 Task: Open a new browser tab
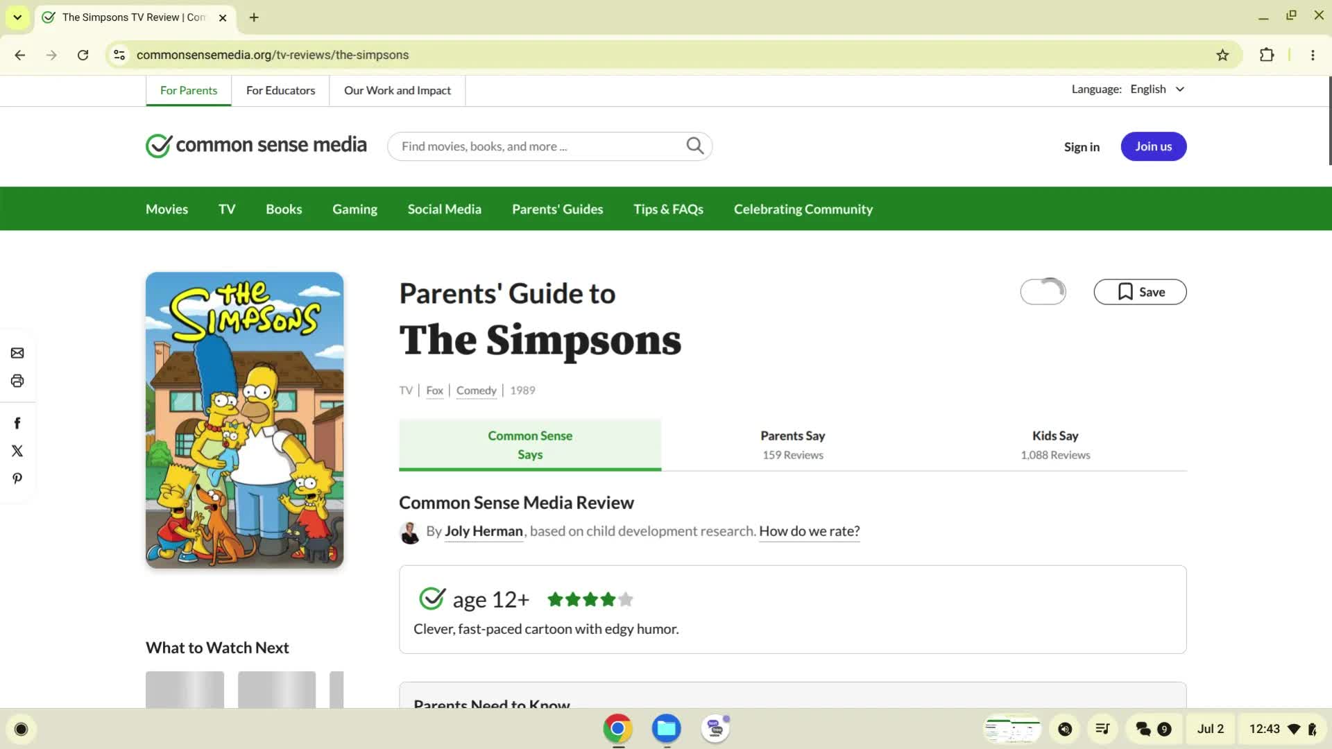coord(254,17)
